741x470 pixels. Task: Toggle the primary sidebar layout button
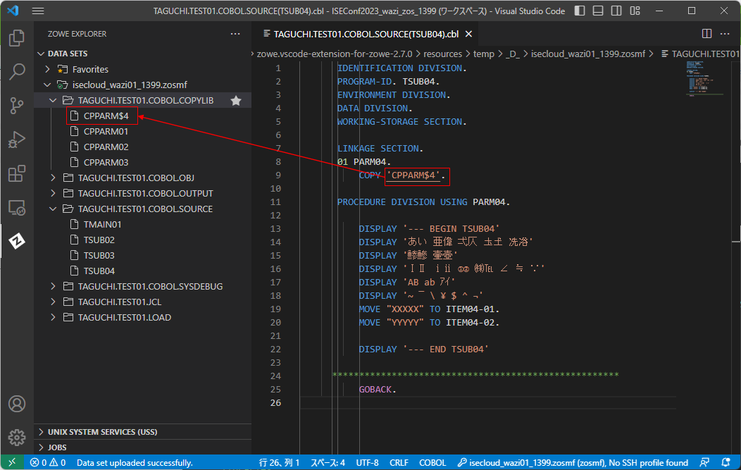579,11
